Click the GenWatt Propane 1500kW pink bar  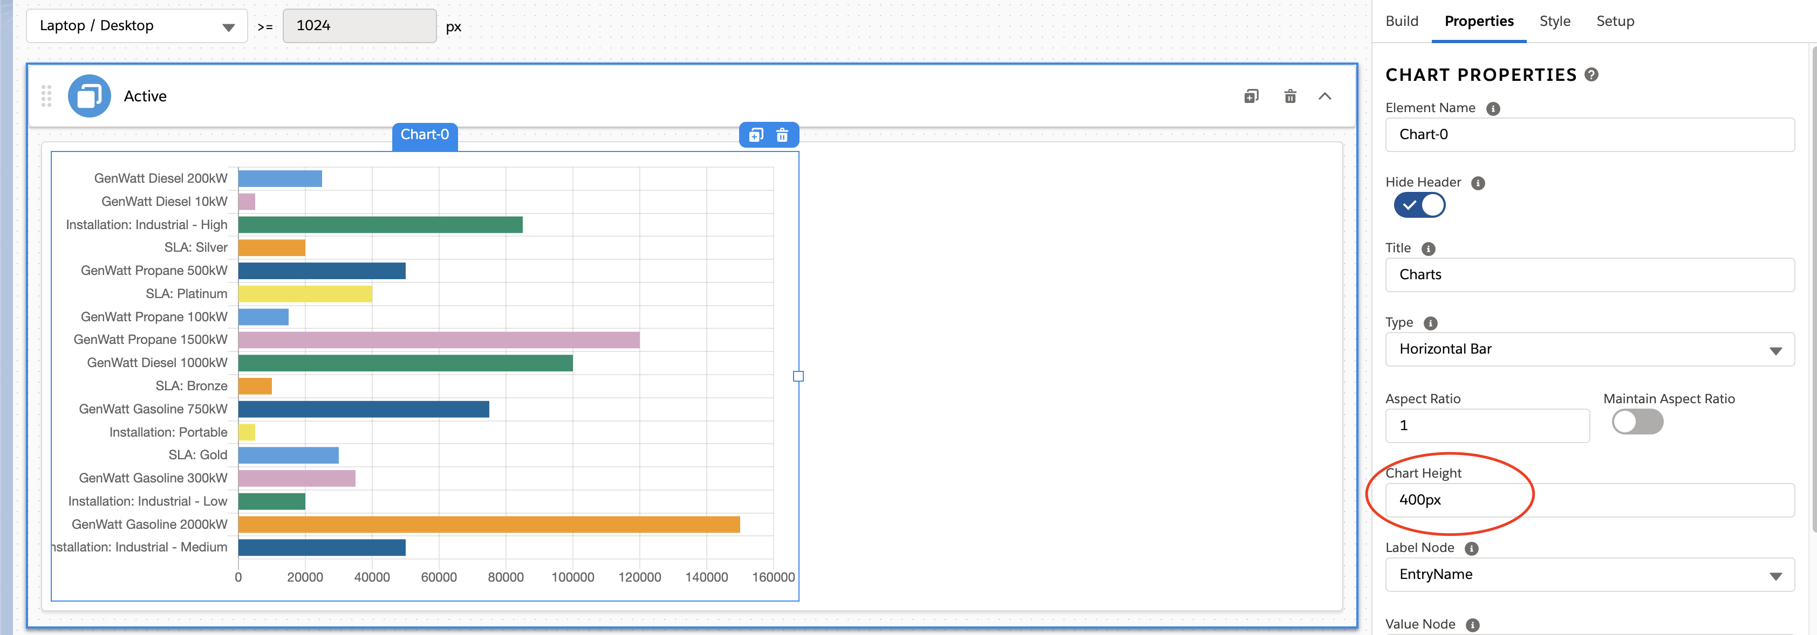(x=439, y=340)
